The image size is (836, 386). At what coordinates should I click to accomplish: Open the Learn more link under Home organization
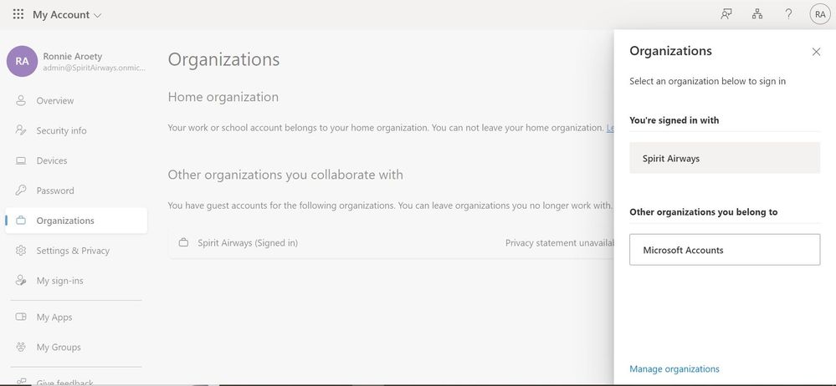pyautogui.click(x=610, y=128)
